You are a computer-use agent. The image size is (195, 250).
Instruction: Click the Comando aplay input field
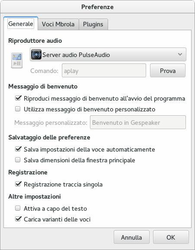coord(104,70)
